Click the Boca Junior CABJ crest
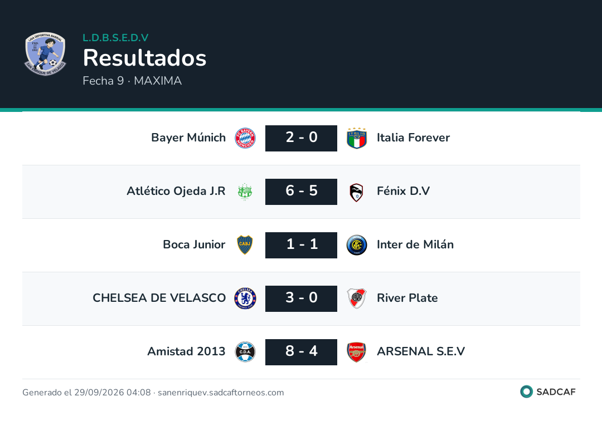Screen dimensions: 602x421 [x=245, y=245]
